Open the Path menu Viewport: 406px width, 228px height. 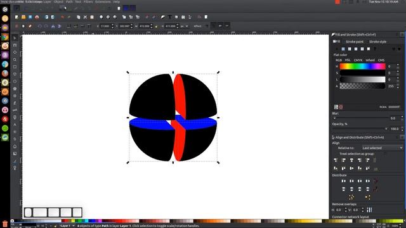pyautogui.click(x=69, y=1)
